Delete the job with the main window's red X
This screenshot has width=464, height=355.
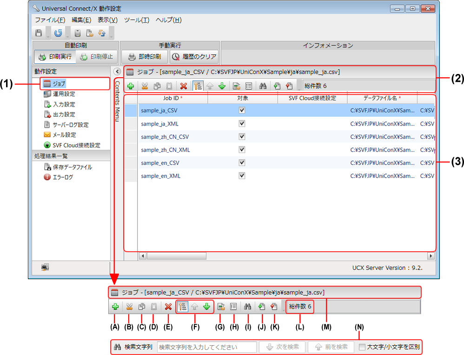tap(184, 86)
